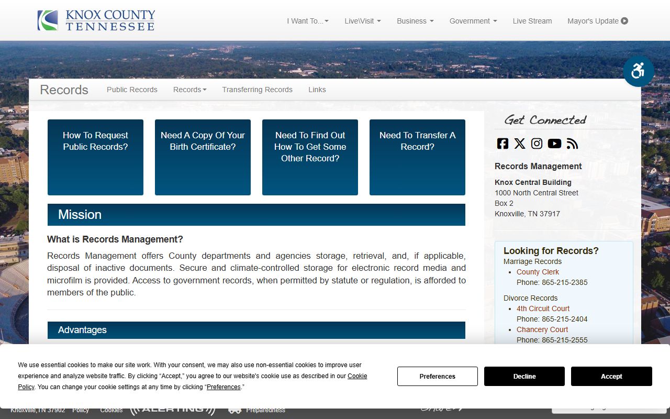Click the 'Get Connected' heading
Image resolution: width=670 pixels, height=419 pixels.
[545, 120]
